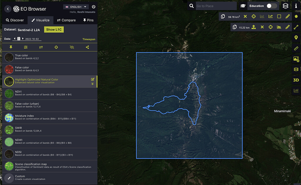This screenshot has width=301, height=185.
Task: Open the calendar date picker
Action: pos(18,39)
